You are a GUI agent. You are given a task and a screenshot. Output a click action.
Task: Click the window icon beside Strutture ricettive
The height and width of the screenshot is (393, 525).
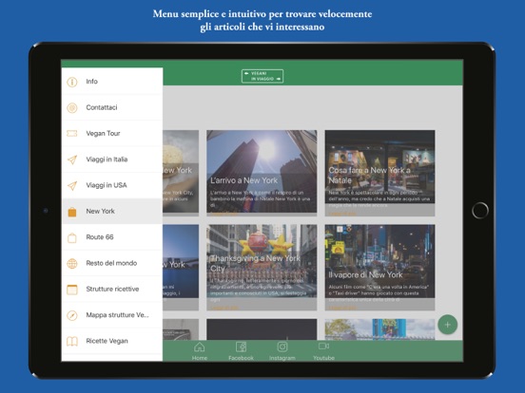(72, 290)
